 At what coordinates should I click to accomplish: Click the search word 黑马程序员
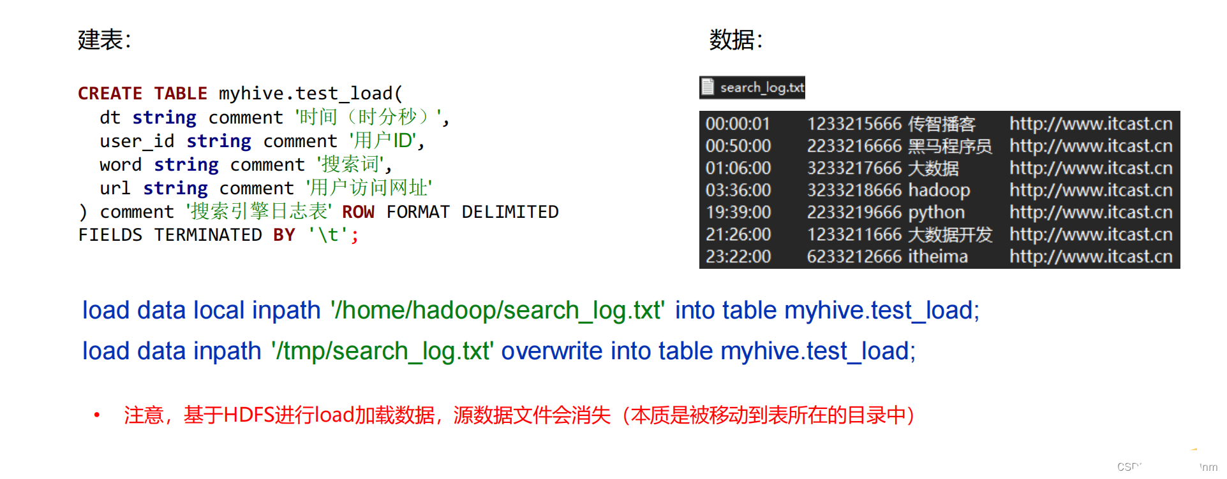click(x=950, y=146)
